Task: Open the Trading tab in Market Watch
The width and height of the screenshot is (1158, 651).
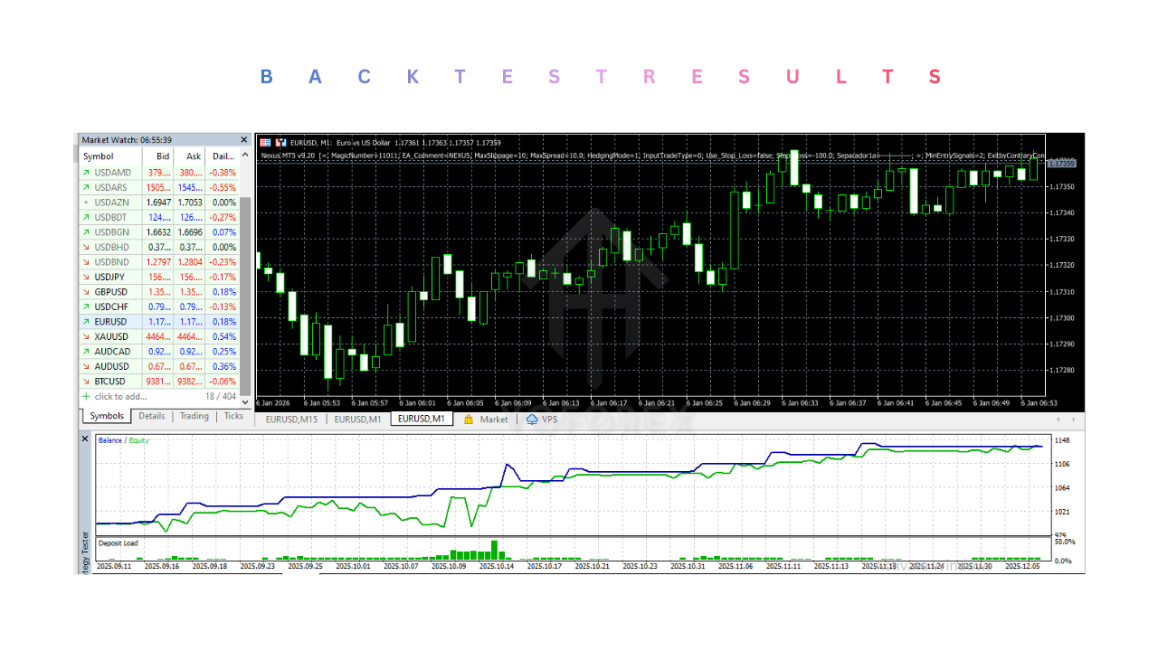Action: (194, 417)
